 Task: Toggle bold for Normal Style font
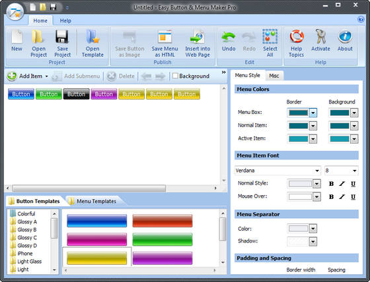click(x=331, y=184)
